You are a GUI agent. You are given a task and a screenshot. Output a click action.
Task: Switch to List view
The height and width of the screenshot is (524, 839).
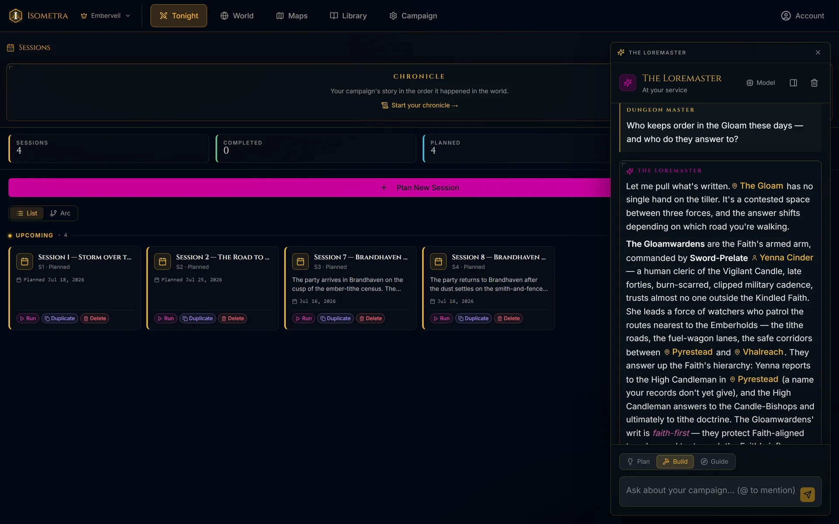coord(27,213)
